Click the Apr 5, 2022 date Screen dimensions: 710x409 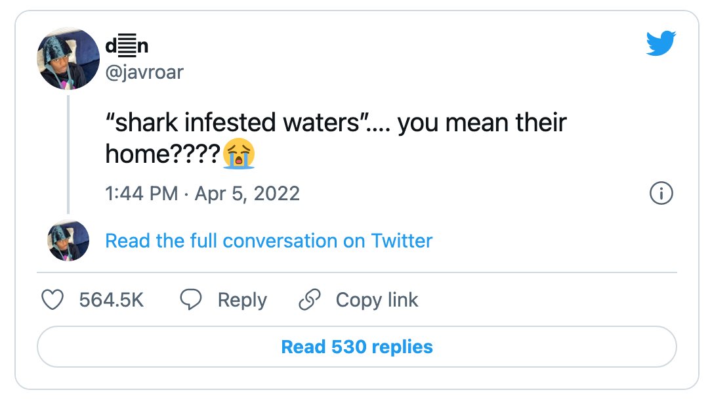247,194
